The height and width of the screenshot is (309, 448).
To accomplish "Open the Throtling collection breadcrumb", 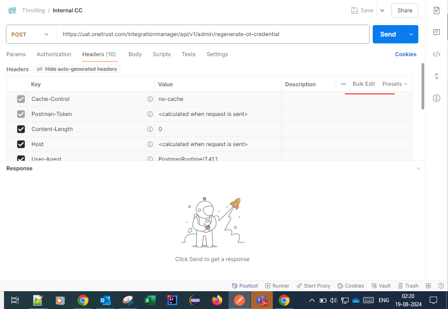I will [33, 10].
